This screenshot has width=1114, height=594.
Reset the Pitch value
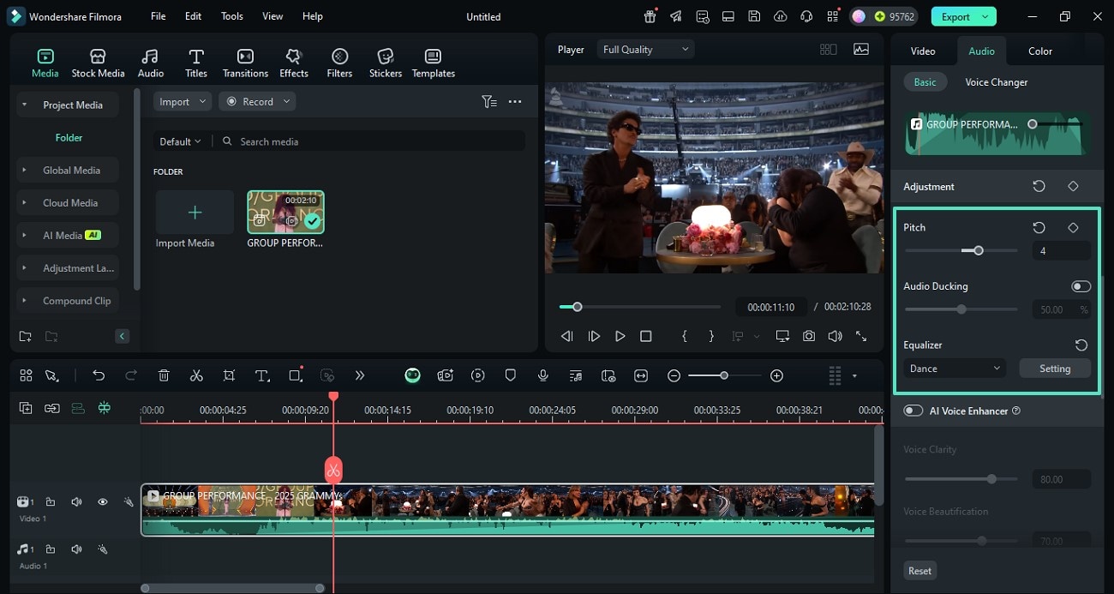pos(1039,227)
